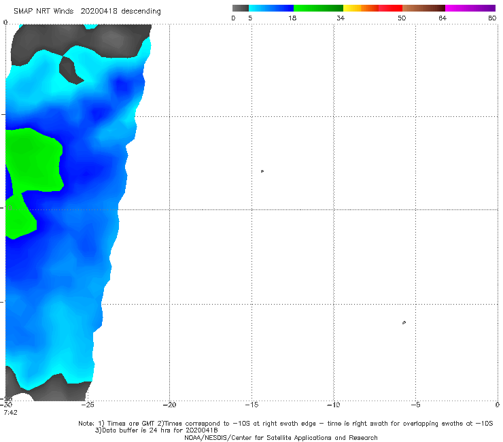The width and height of the screenshot is (503, 442).
Task: Click the small island marker near -5 longitude
Action: 404,322
